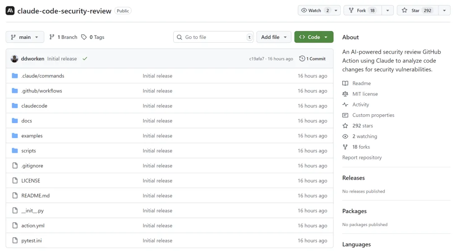Open the Releases section heading
This screenshot has width=453, height=252.
(353, 178)
